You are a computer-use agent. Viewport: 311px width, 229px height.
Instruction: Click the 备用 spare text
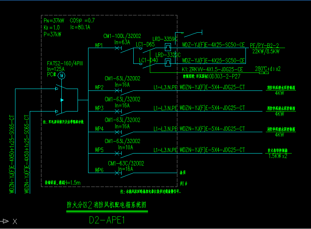[183, 173]
